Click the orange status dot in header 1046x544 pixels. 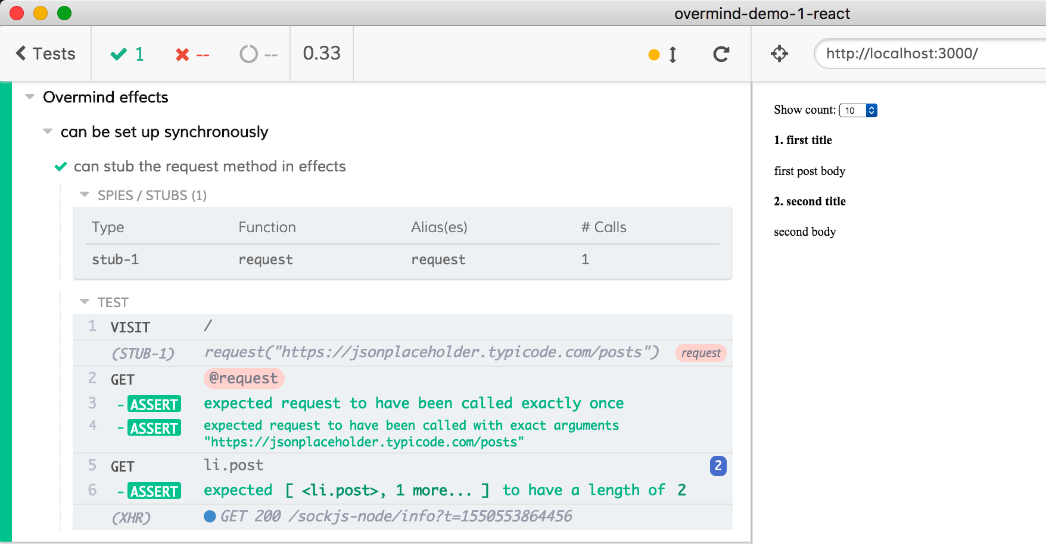point(654,55)
